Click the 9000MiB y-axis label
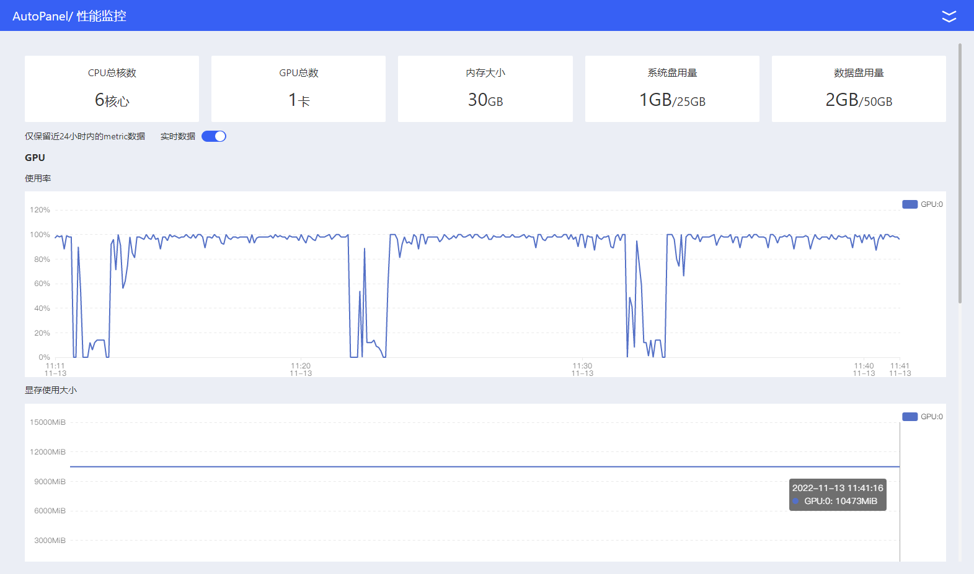 tap(50, 482)
